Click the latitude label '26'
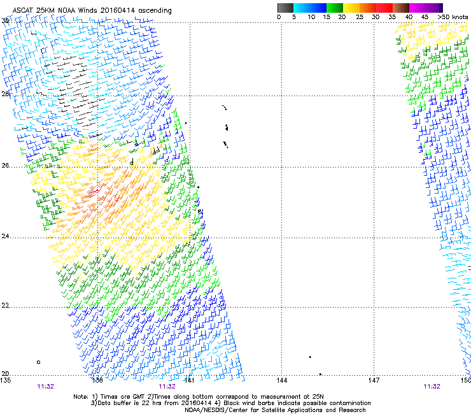The height and width of the screenshot is (414, 471). click(5, 166)
